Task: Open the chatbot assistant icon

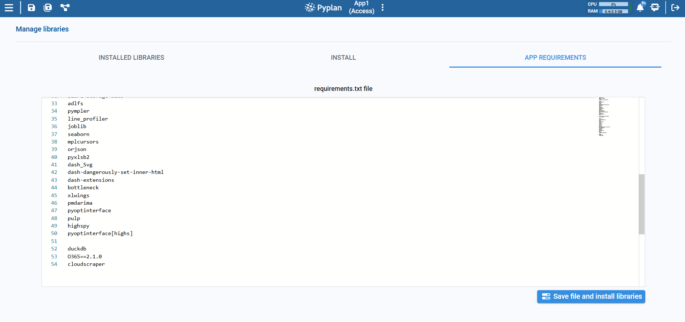Action: tap(655, 8)
